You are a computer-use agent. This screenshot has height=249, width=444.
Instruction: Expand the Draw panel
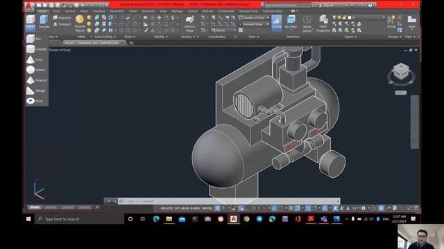tap(130, 37)
